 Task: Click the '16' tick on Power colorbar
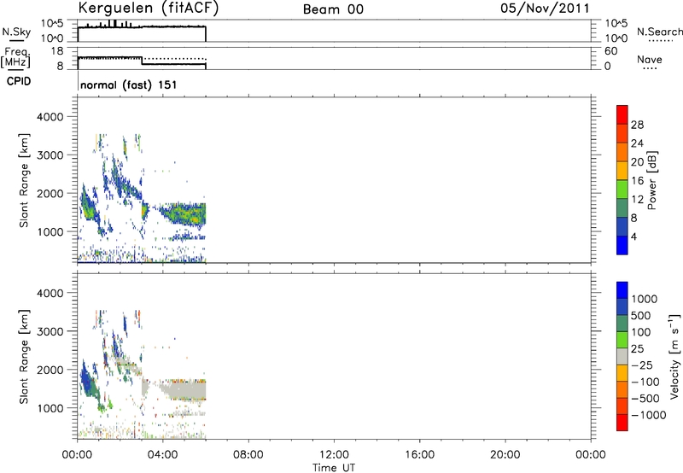click(637, 181)
